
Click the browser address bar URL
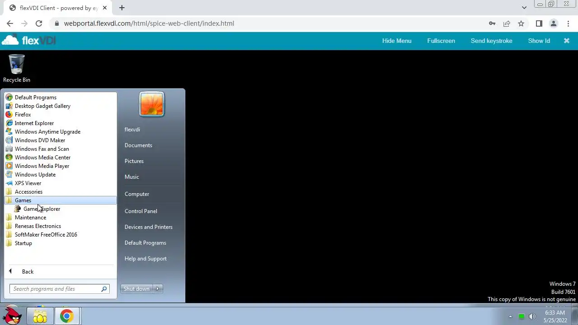[x=149, y=23]
